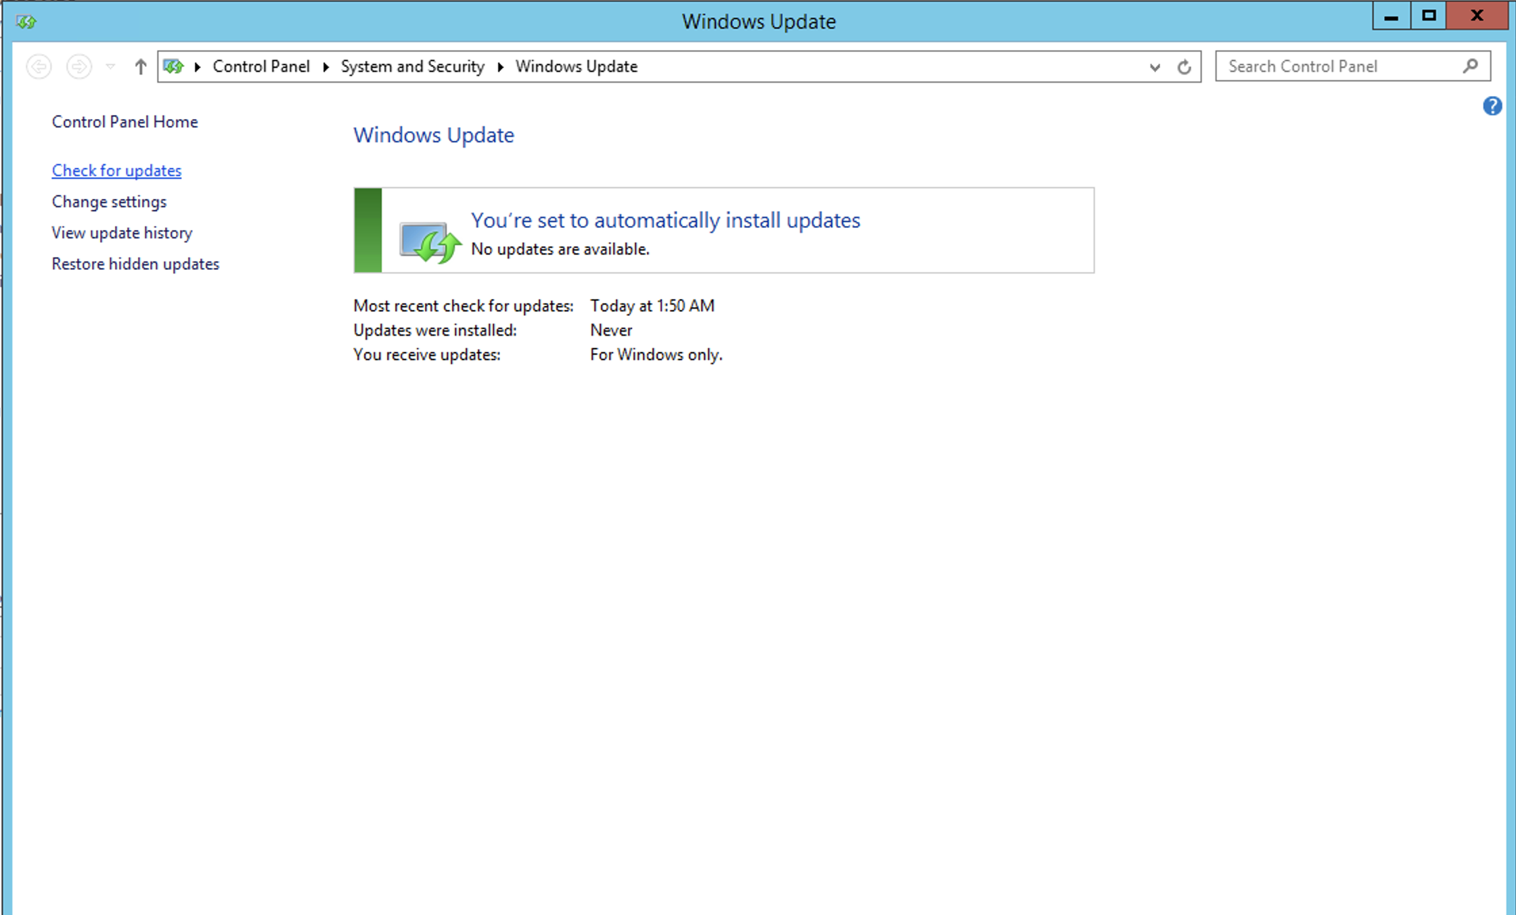1516x915 pixels.
Task: Open Help with the question mark icon
Action: pos(1492,106)
